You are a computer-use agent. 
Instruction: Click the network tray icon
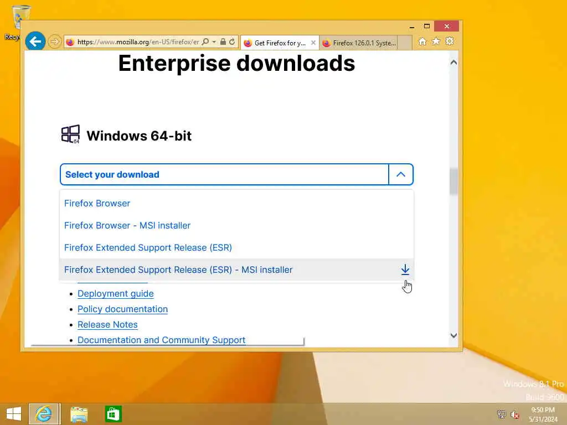pos(501,414)
